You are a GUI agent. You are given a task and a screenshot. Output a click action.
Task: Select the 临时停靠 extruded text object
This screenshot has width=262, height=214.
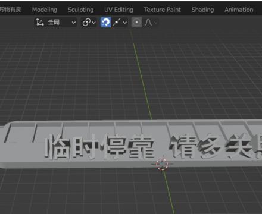(x=100, y=147)
